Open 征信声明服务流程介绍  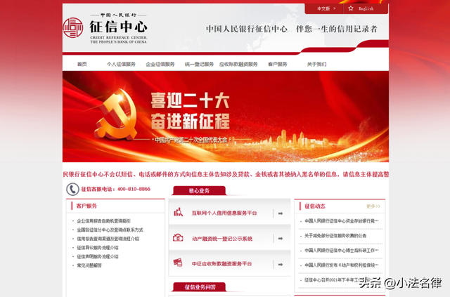coord(98,256)
